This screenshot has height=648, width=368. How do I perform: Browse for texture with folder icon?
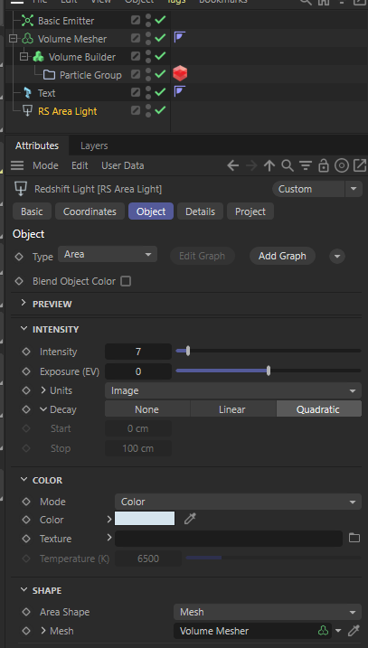click(354, 538)
